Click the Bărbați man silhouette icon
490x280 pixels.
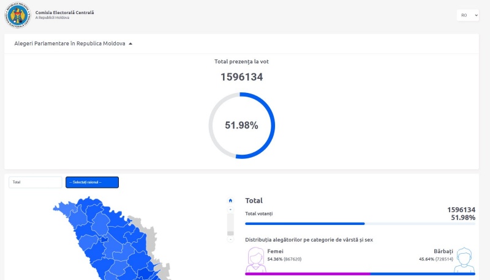[x=464, y=259]
